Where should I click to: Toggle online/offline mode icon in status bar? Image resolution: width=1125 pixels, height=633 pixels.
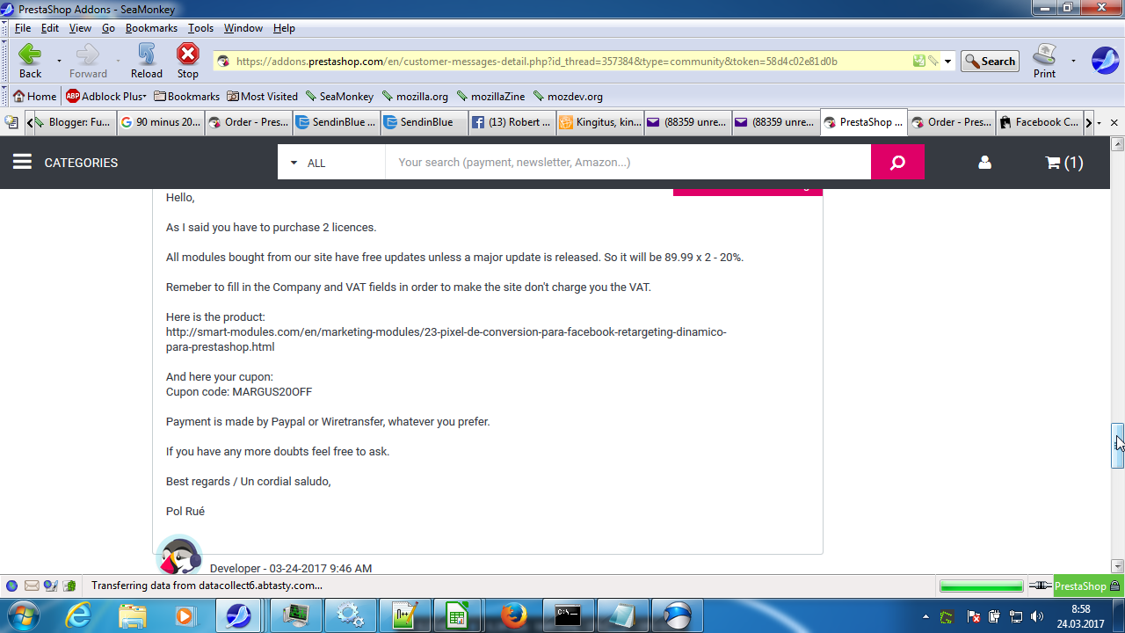tap(1041, 586)
